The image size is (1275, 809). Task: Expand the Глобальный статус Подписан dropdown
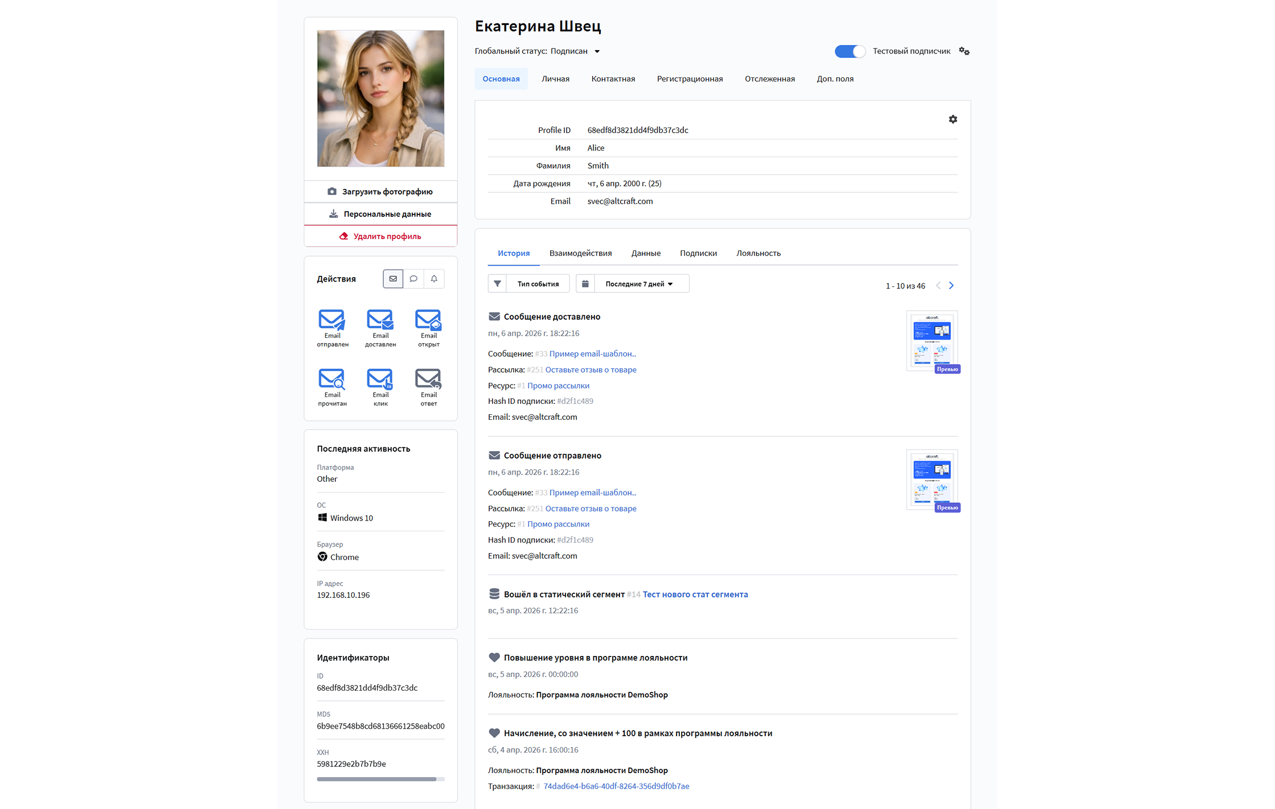(x=575, y=51)
